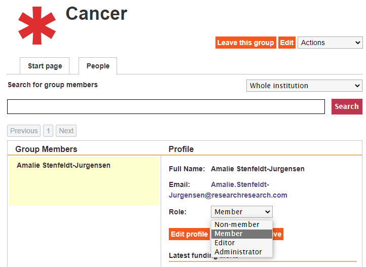Screen dimensions: 366x267
Task: Select the People tab
Action: click(x=98, y=66)
